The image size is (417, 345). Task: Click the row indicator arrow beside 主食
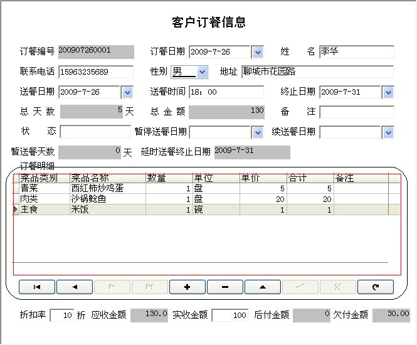pos(16,210)
